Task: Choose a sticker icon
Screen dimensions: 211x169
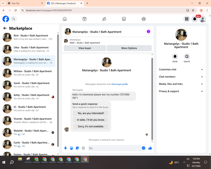Action: [x=77, y=148]
